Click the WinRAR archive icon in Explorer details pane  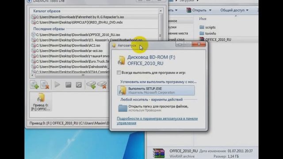point(159,153)
